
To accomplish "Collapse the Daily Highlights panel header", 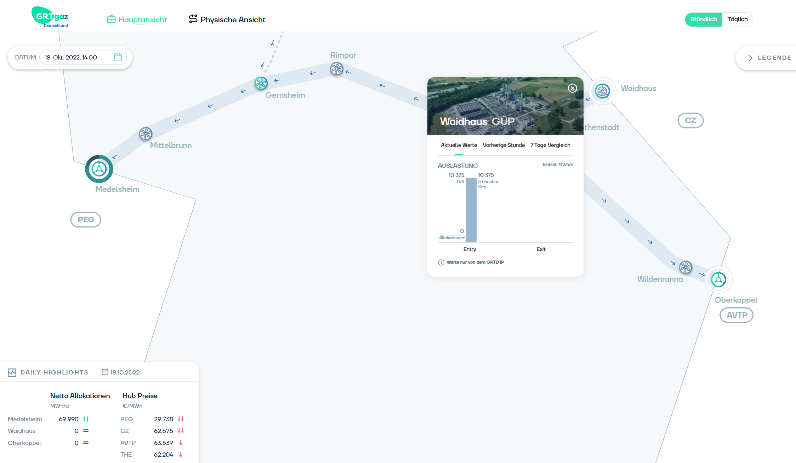I will coord(54,372).
